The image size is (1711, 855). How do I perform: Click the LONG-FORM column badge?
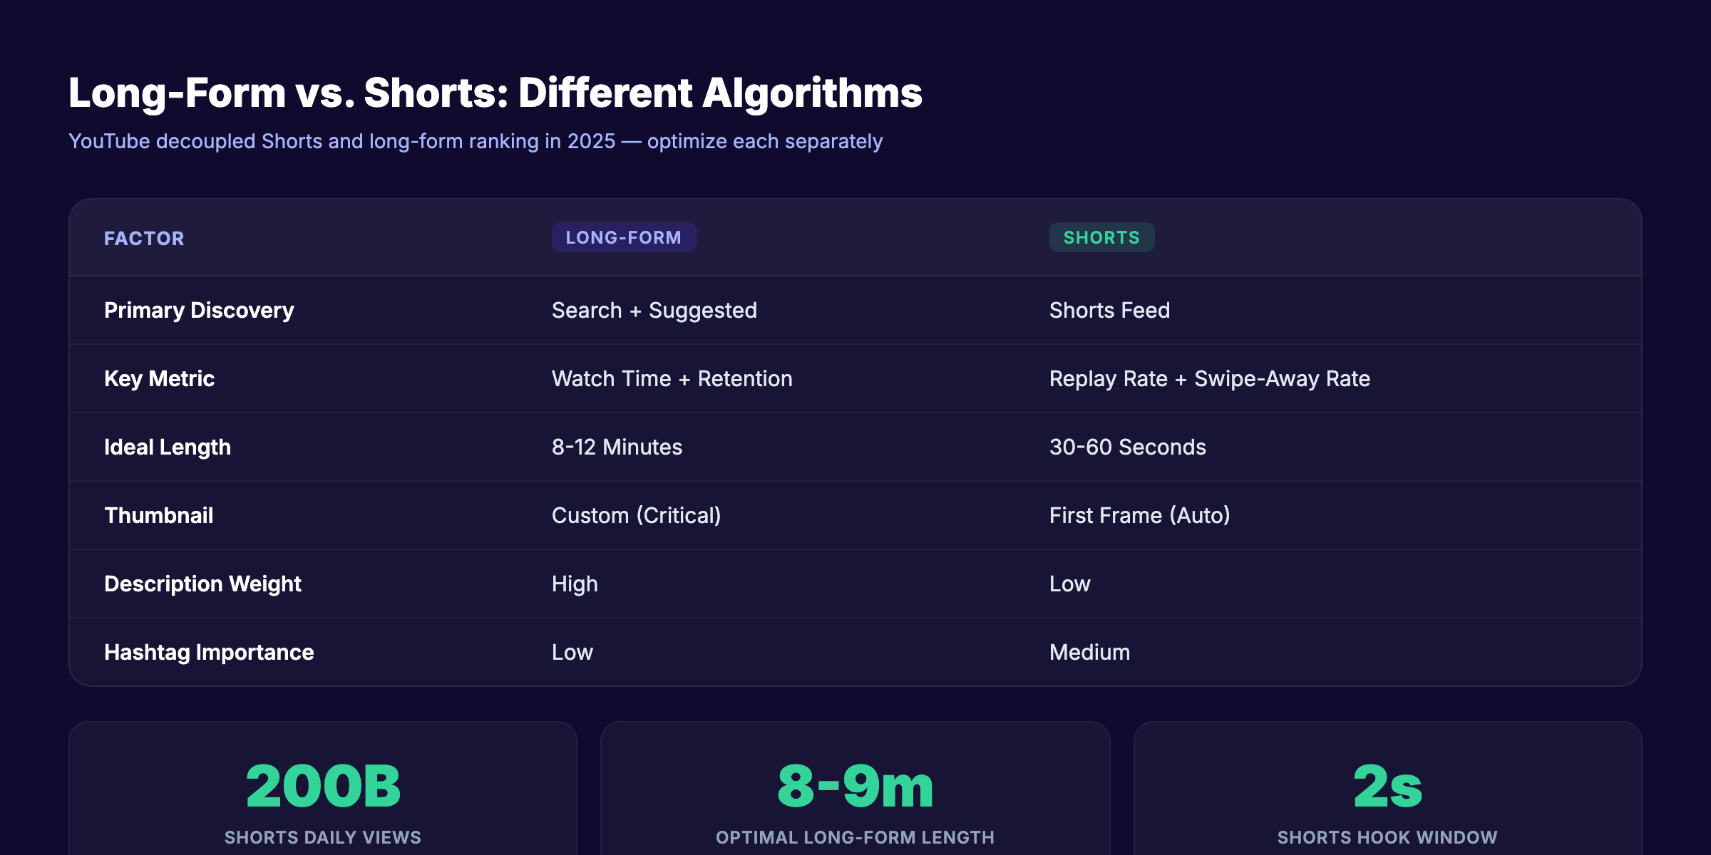coord(623,237)
